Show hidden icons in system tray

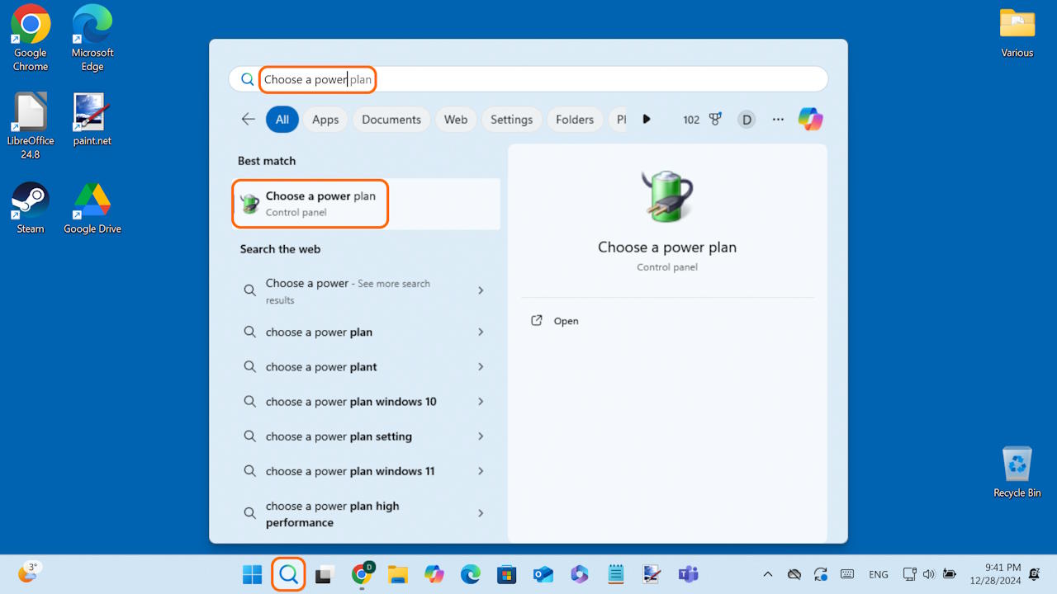tap(767, 574)
